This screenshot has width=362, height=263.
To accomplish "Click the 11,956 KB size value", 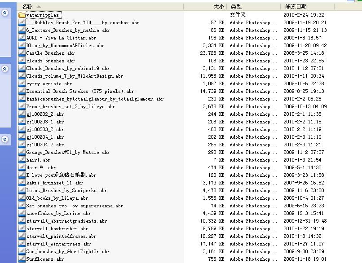I will pyautogui.click(x=212, y=76).
